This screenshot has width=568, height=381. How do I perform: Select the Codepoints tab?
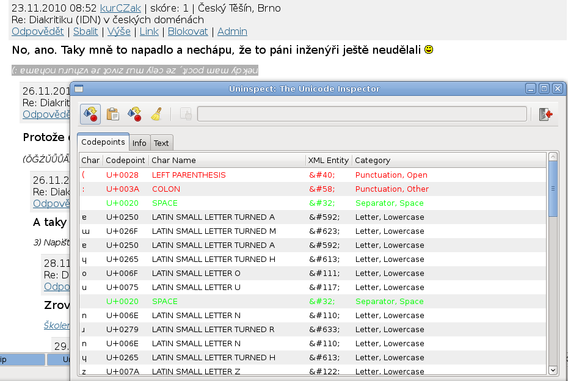(103, 142)
